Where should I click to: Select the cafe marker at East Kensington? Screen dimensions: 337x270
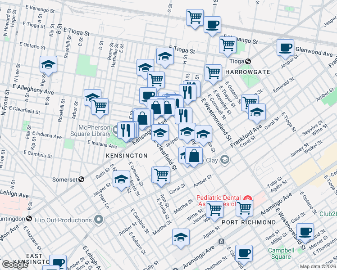coord(58,262)
